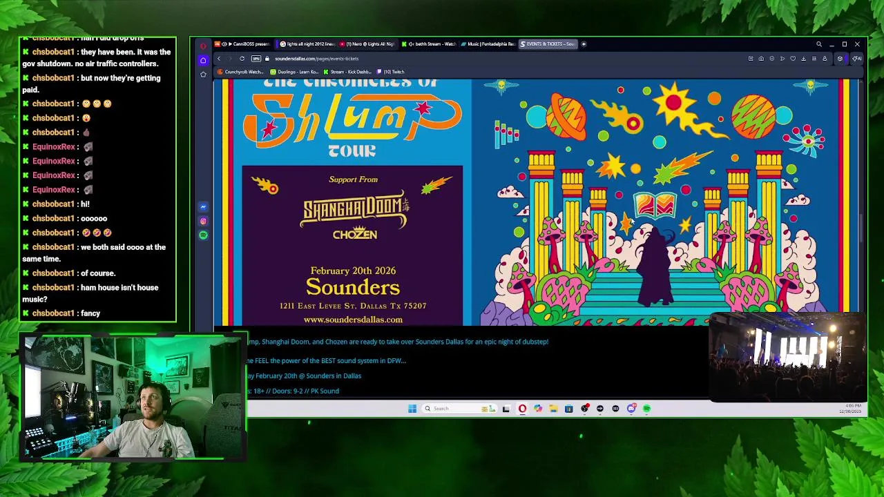Screen dimensions: 884x497
Task: Open the star icon in Opera sidebar
Action: [203, 74]
